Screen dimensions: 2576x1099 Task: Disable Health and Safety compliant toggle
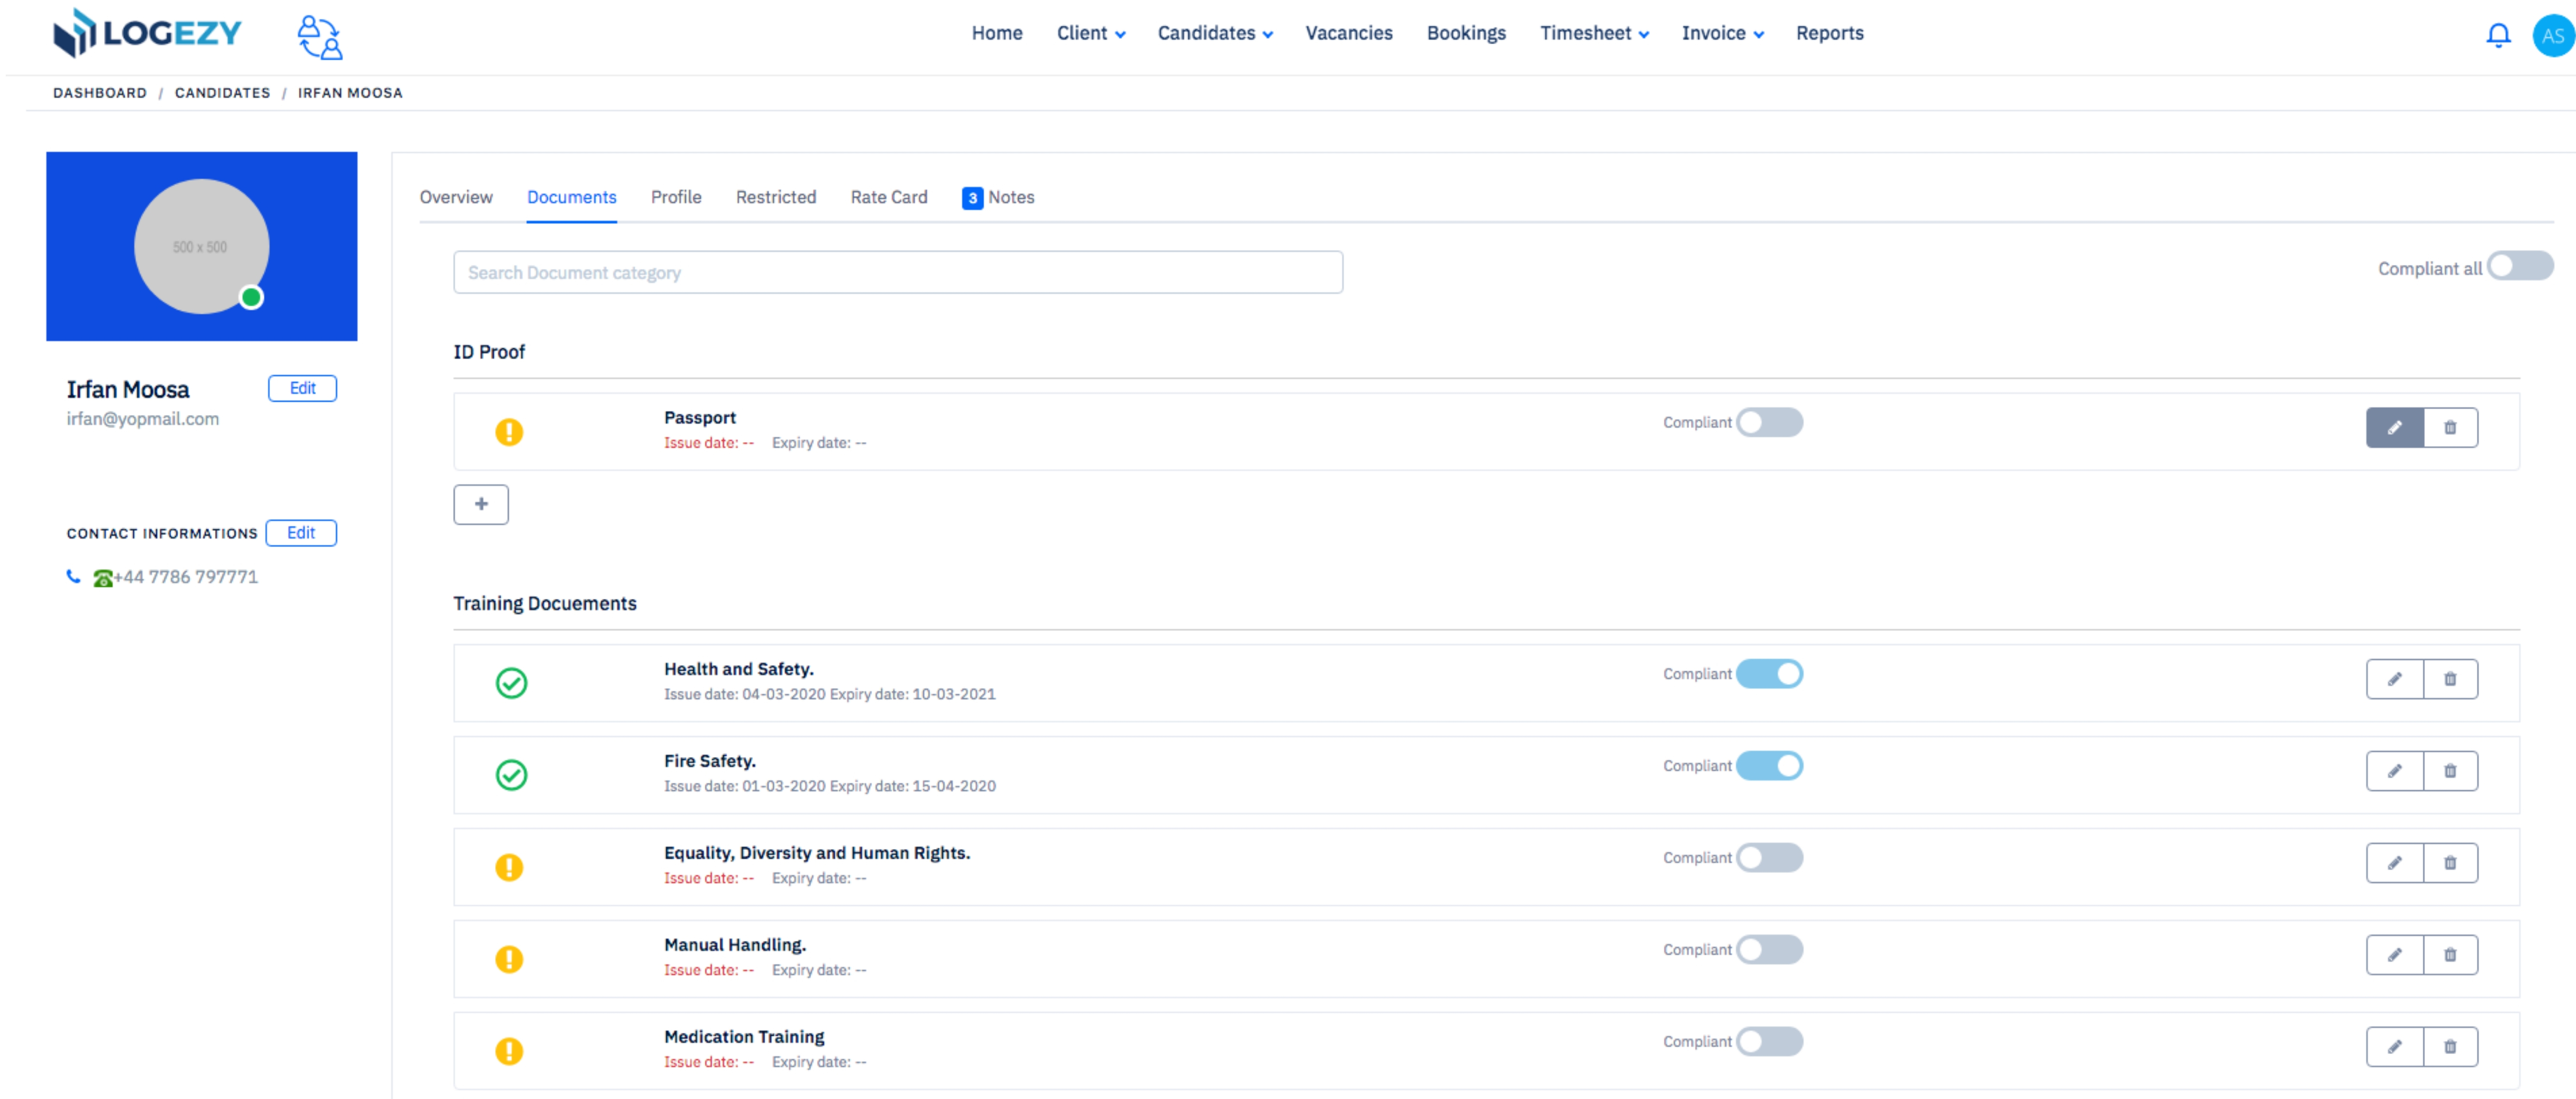click(1769, 674)
